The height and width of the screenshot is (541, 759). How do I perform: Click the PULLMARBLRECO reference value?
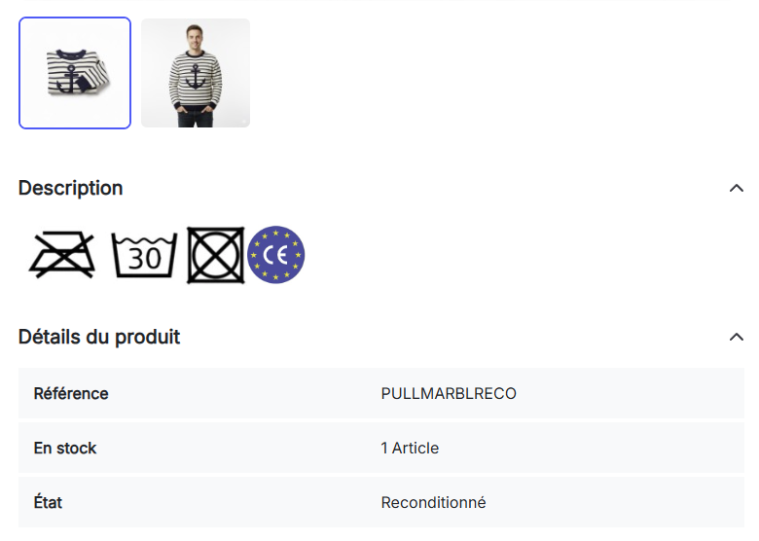[x=449, y=394]
